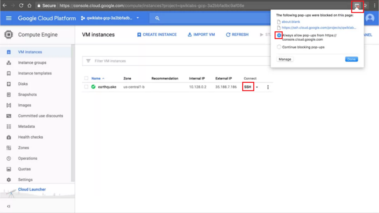Image resolution: width=379 pixels, height=213 pixels.
Task: Click Manage in pop-up blocker dialog
Action: coord(285,59)
